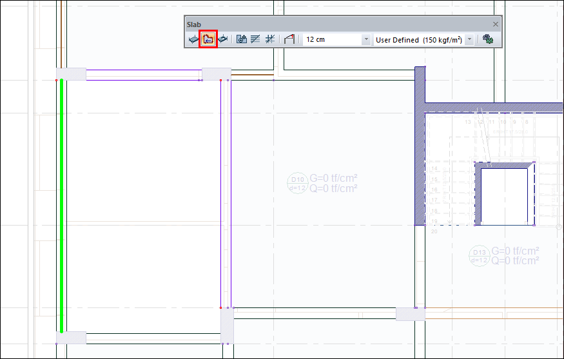Select the third slab icon with arrows

click(223, 39)
